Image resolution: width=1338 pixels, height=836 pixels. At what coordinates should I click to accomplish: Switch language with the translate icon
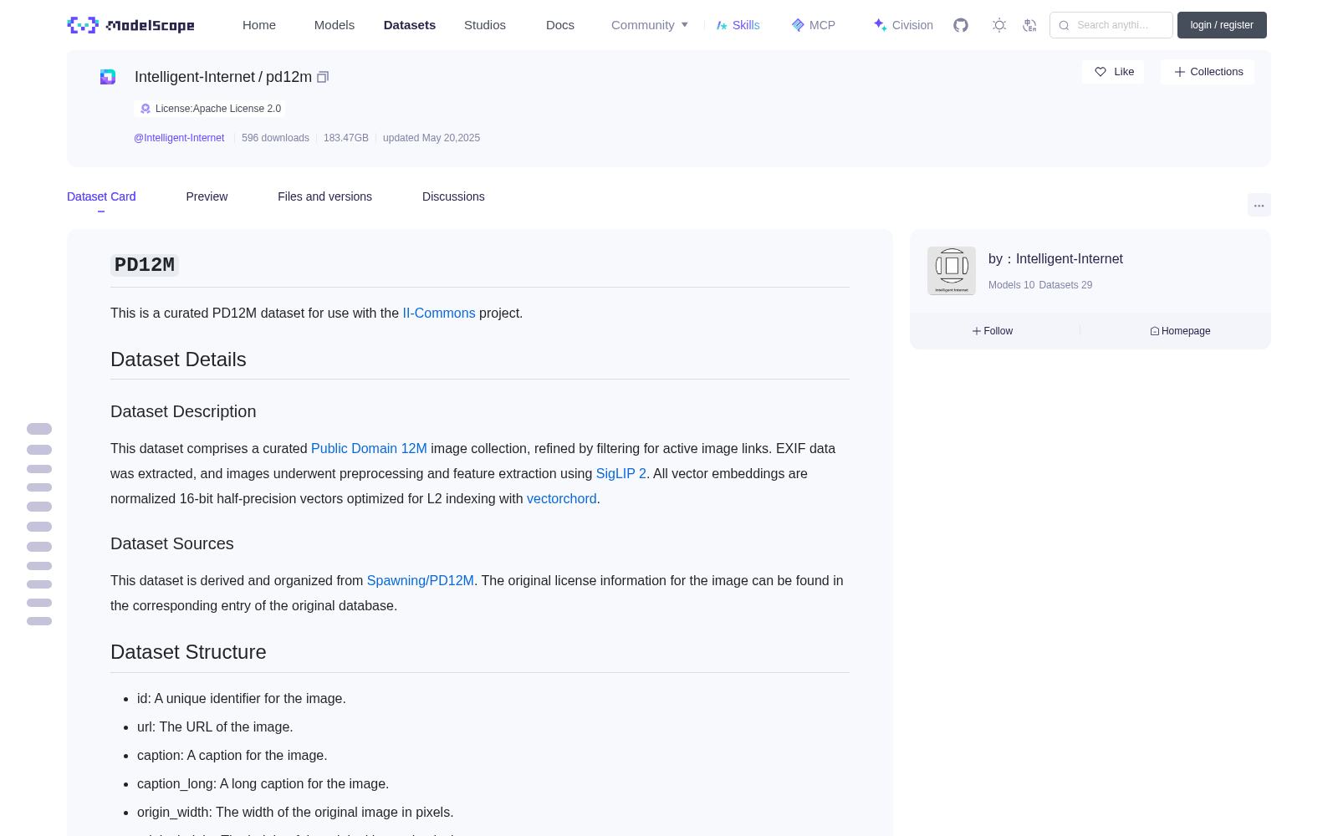tap(1029, 25)
